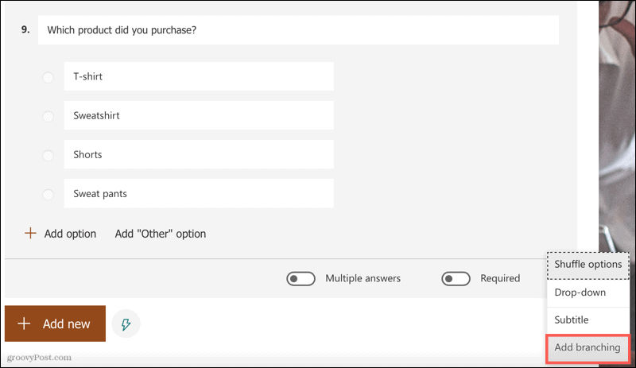Click into the Shorts option field
Screen dimensions: 636x368
point(199,155)
